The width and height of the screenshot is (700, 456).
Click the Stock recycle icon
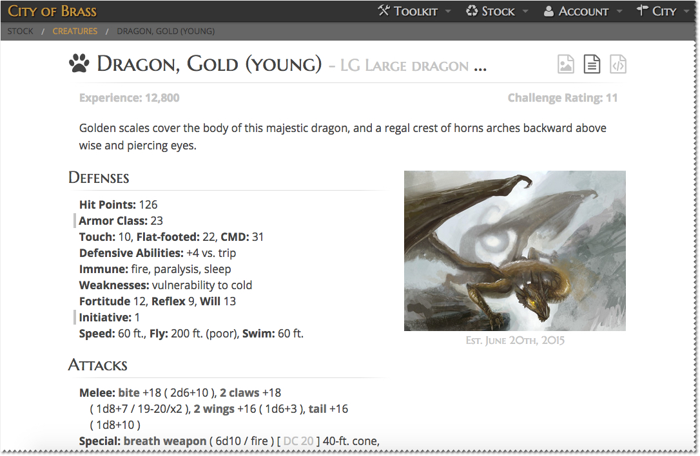472,11
